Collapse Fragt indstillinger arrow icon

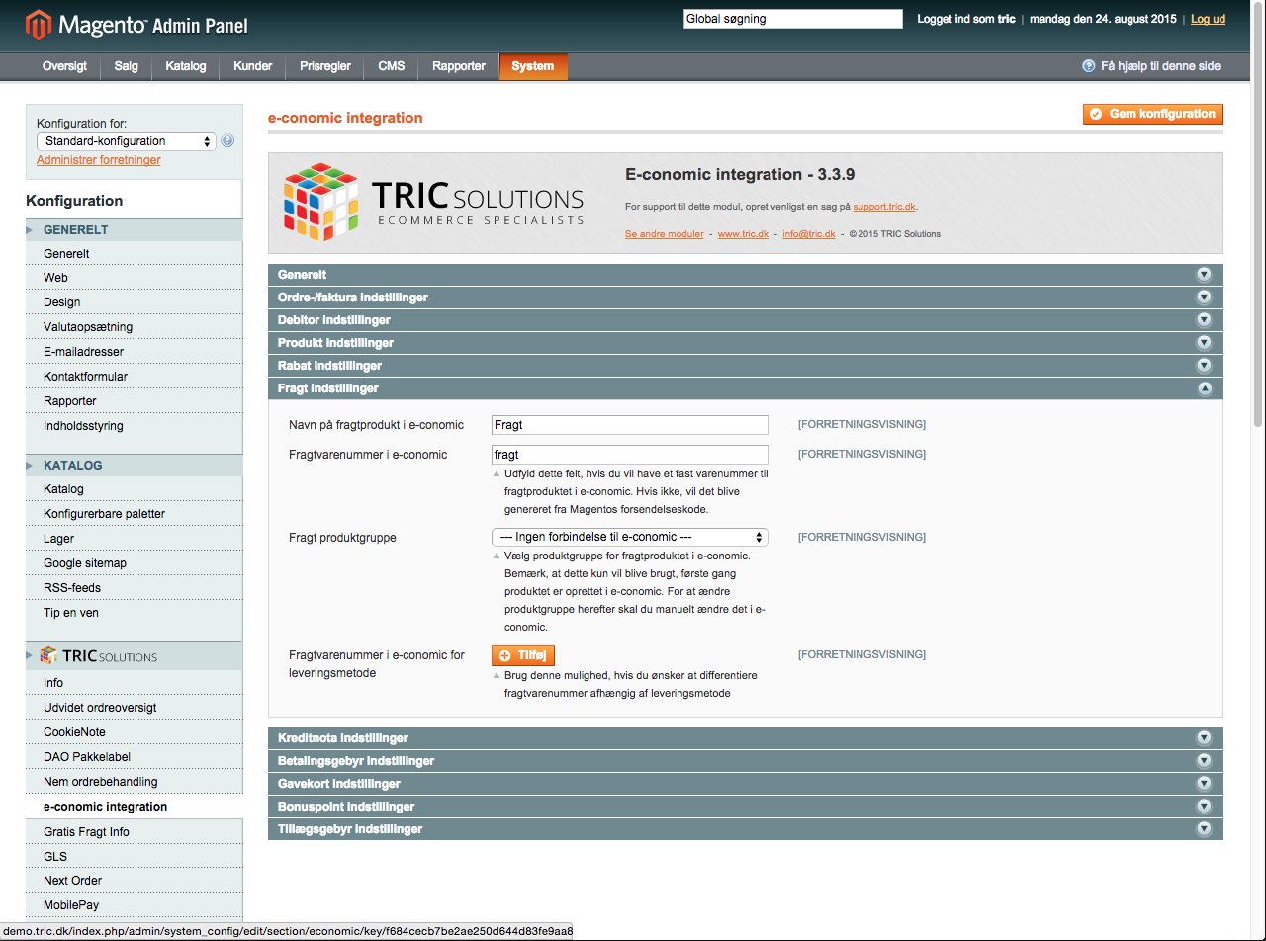(x=1204, y=388)
